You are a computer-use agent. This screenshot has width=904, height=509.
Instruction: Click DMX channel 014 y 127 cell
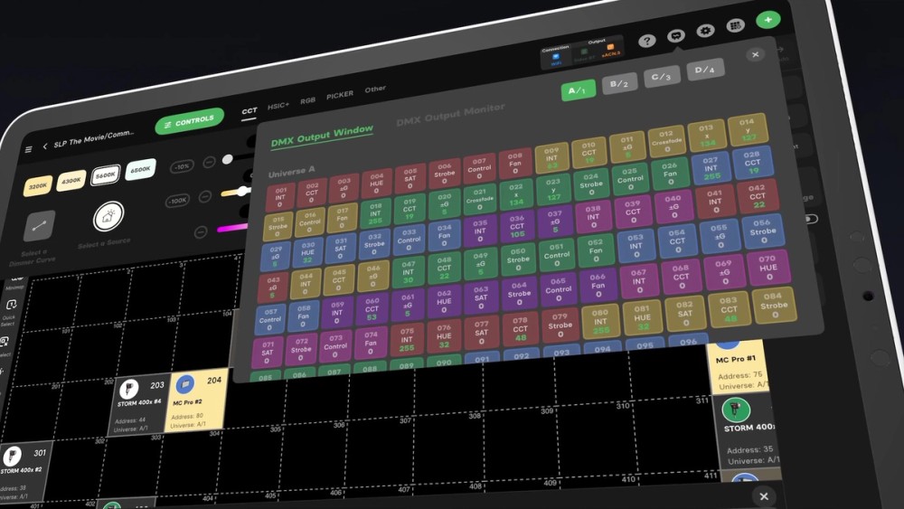pyautogui.click(x=748, y=129)
